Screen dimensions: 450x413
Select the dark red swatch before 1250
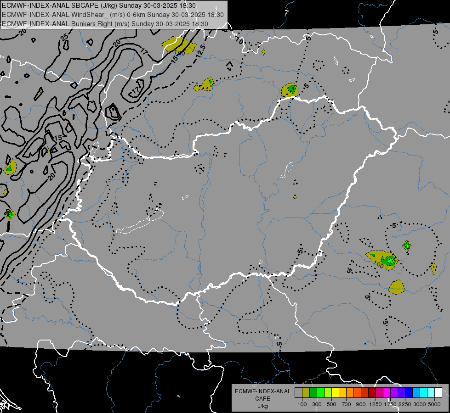pyautogui.click(x=372, y=393)
